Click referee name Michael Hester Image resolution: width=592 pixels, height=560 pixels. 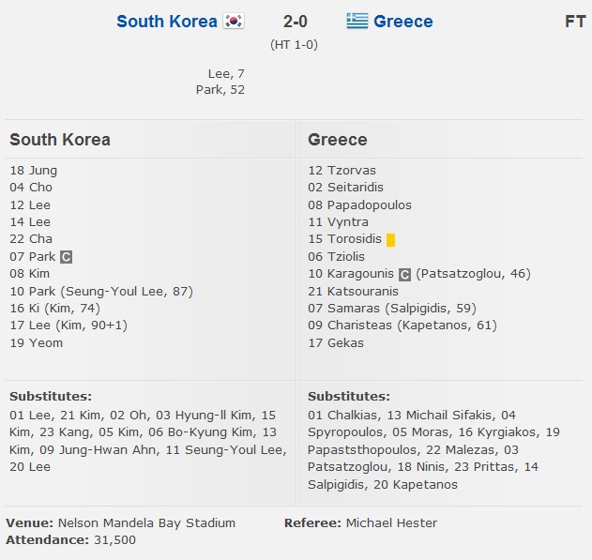tap(391, 522)
